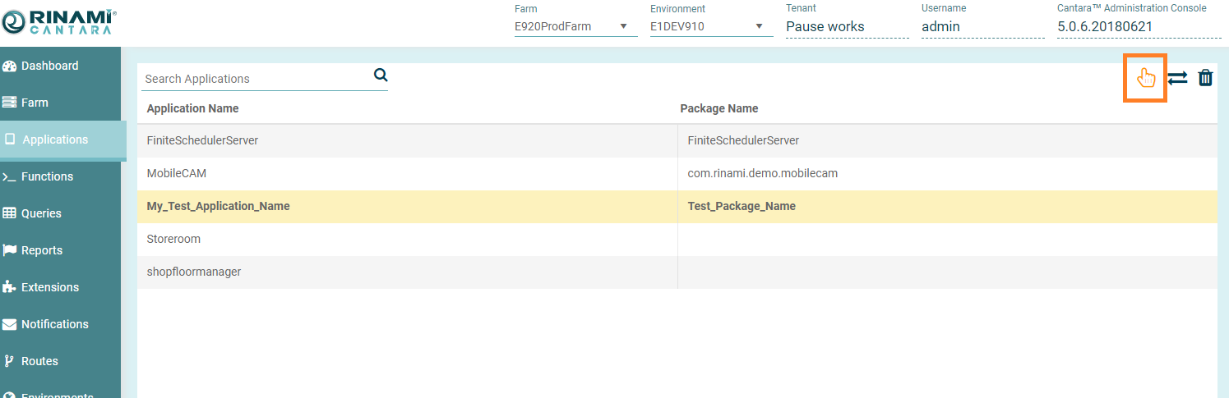Click the hand pointer icon in toolbar
Viewport: 1229px width, 398px height.
pos(1145,79)
